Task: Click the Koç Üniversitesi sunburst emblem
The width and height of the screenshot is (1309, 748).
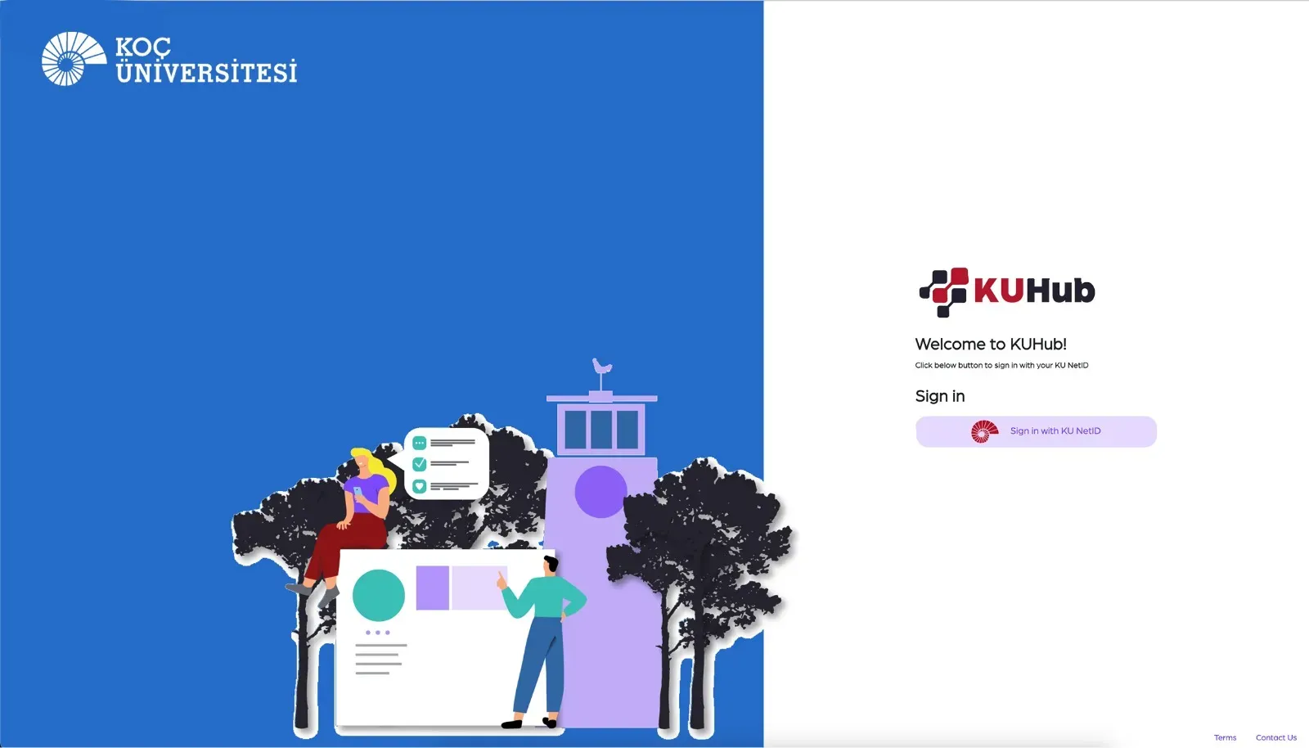Action: pyautogui.click(x=73, y=59)
